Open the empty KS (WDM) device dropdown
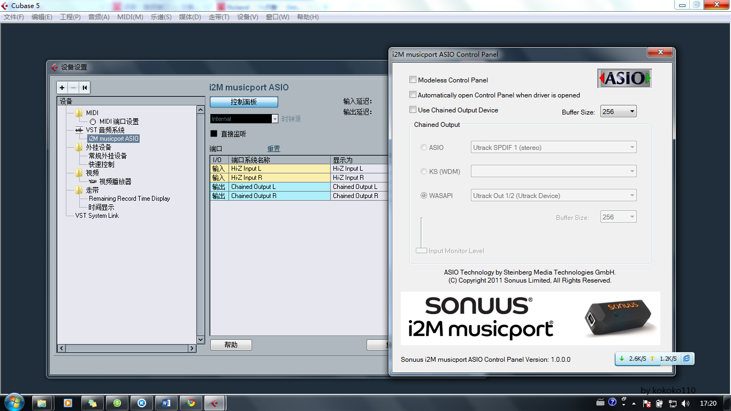Screen dimensions: 731x411 [x=553, y=171]
